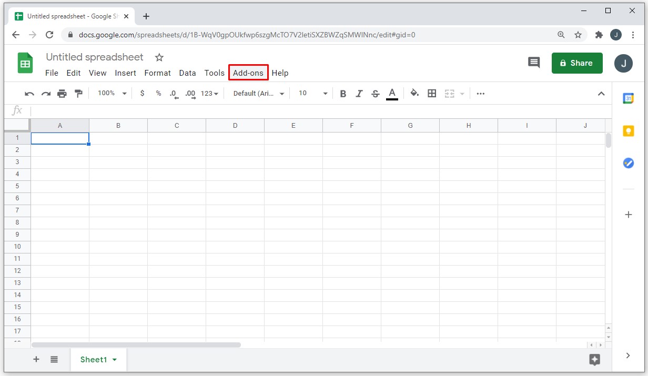Open the Google Keep side panel icon
Screen dimensions: 648x376
[628, 131]
